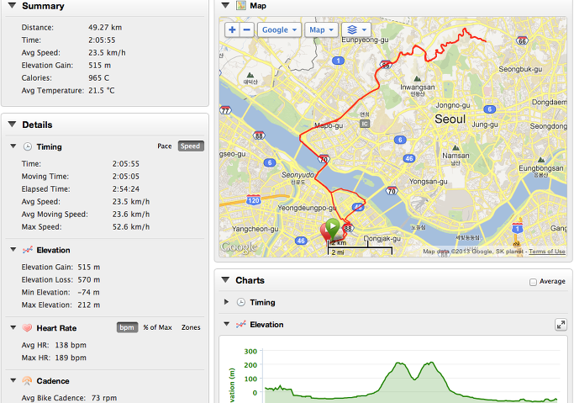The height and width of the screenshot is (403, 574).
Task: Click the Elevation icon in Details
Action: click(x=28, y=250)
